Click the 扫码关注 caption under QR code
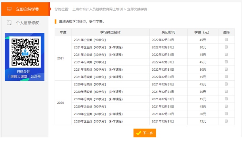The height and width of the screenshot is (142, 242). point(24,72)
